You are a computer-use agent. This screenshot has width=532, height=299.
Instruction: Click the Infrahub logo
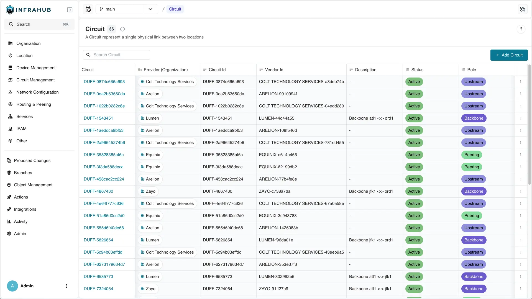point(29,10)
